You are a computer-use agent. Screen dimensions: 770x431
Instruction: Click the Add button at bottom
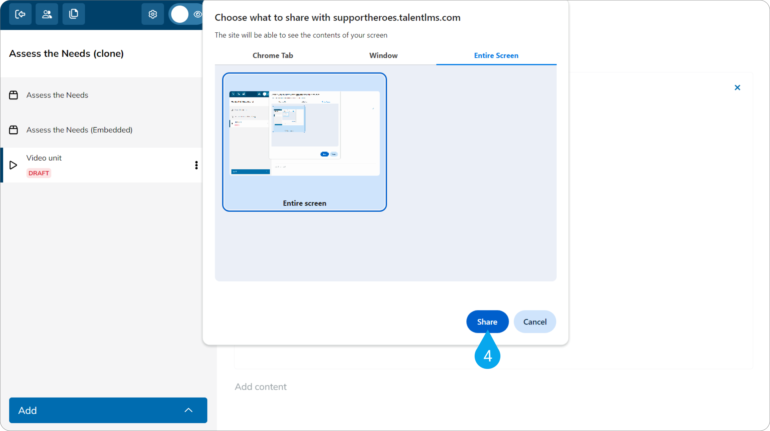[108, 410]
